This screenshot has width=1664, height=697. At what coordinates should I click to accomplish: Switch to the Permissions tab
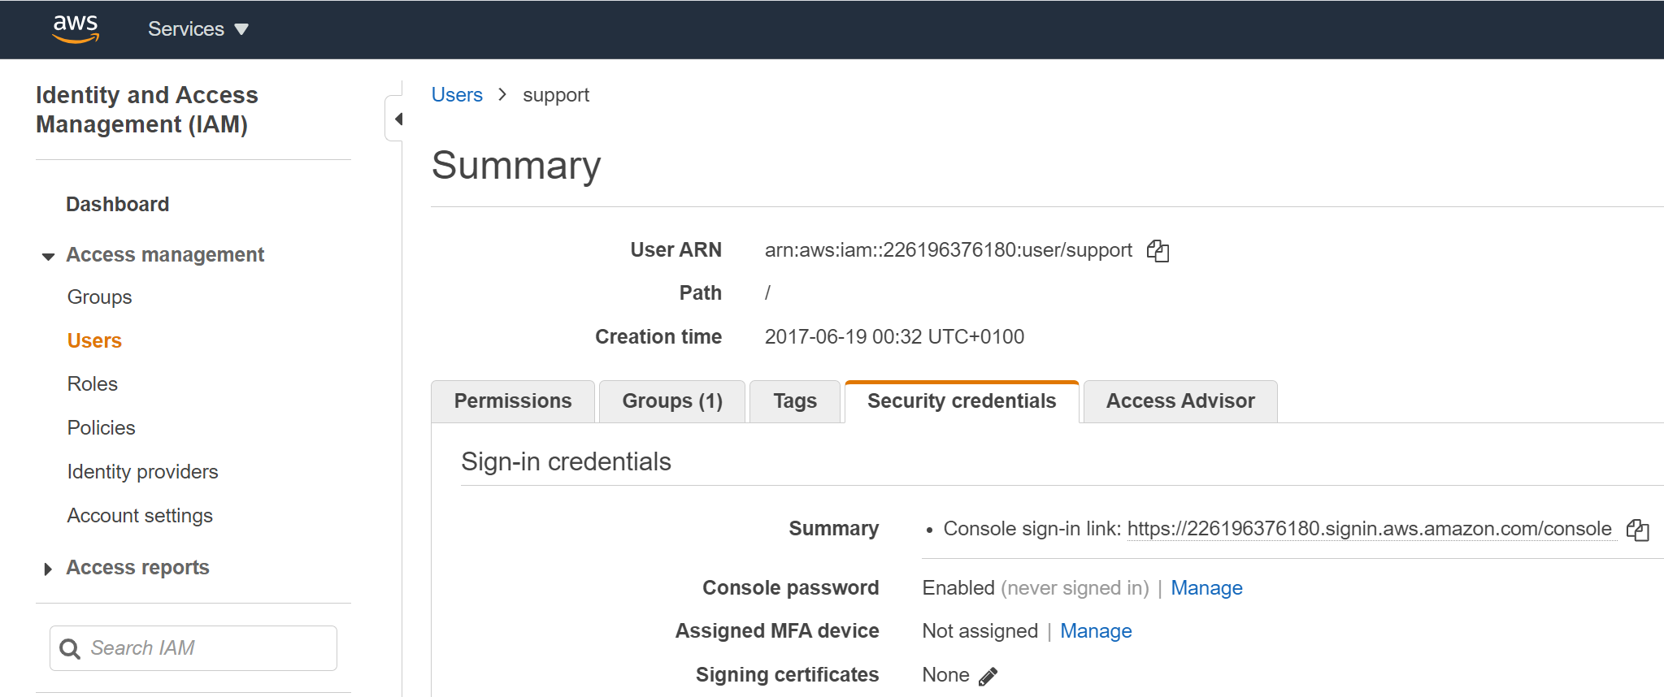(513, 401)
